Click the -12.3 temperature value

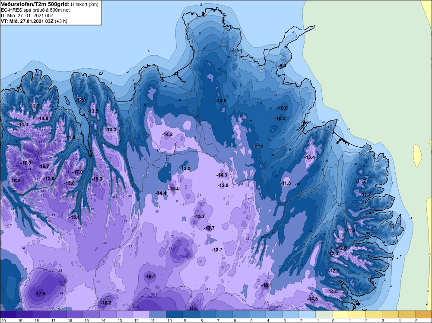tap(333, 253)
